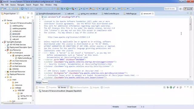Click the Debug bug icon in toolbar
The image size is (194, 109).
click(x=62, y=9)
